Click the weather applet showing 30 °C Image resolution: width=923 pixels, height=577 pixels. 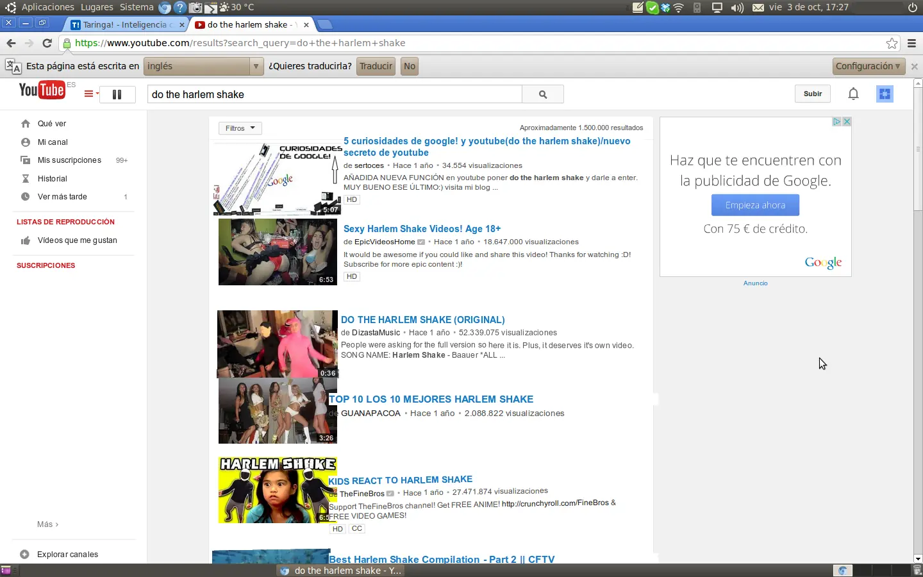pos(237,8)
